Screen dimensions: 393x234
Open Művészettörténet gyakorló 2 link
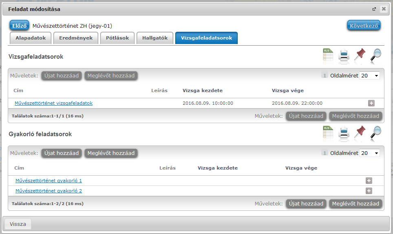(x=49, y=191)
